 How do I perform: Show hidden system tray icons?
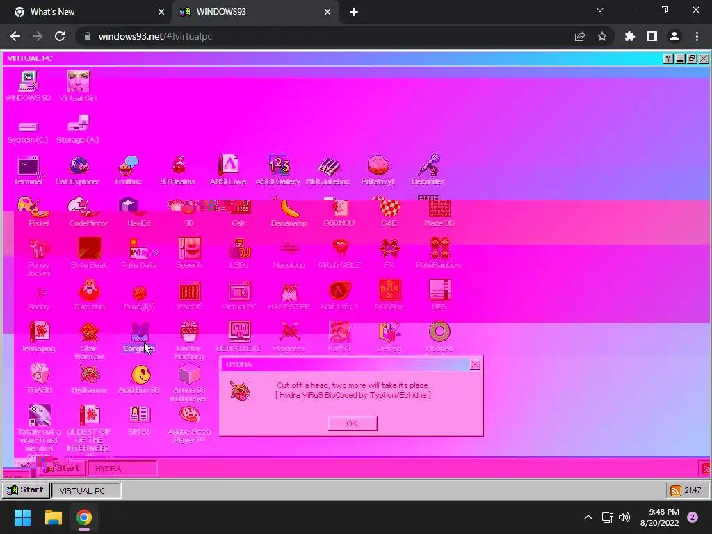(588, 517)
